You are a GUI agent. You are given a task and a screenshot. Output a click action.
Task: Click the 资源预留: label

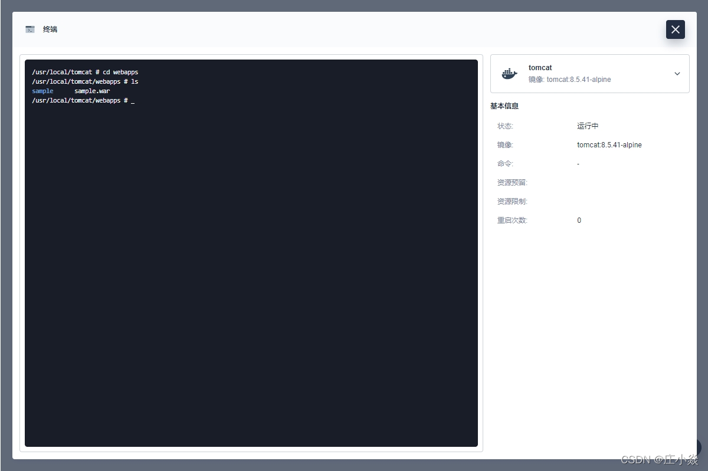(512, 183)
